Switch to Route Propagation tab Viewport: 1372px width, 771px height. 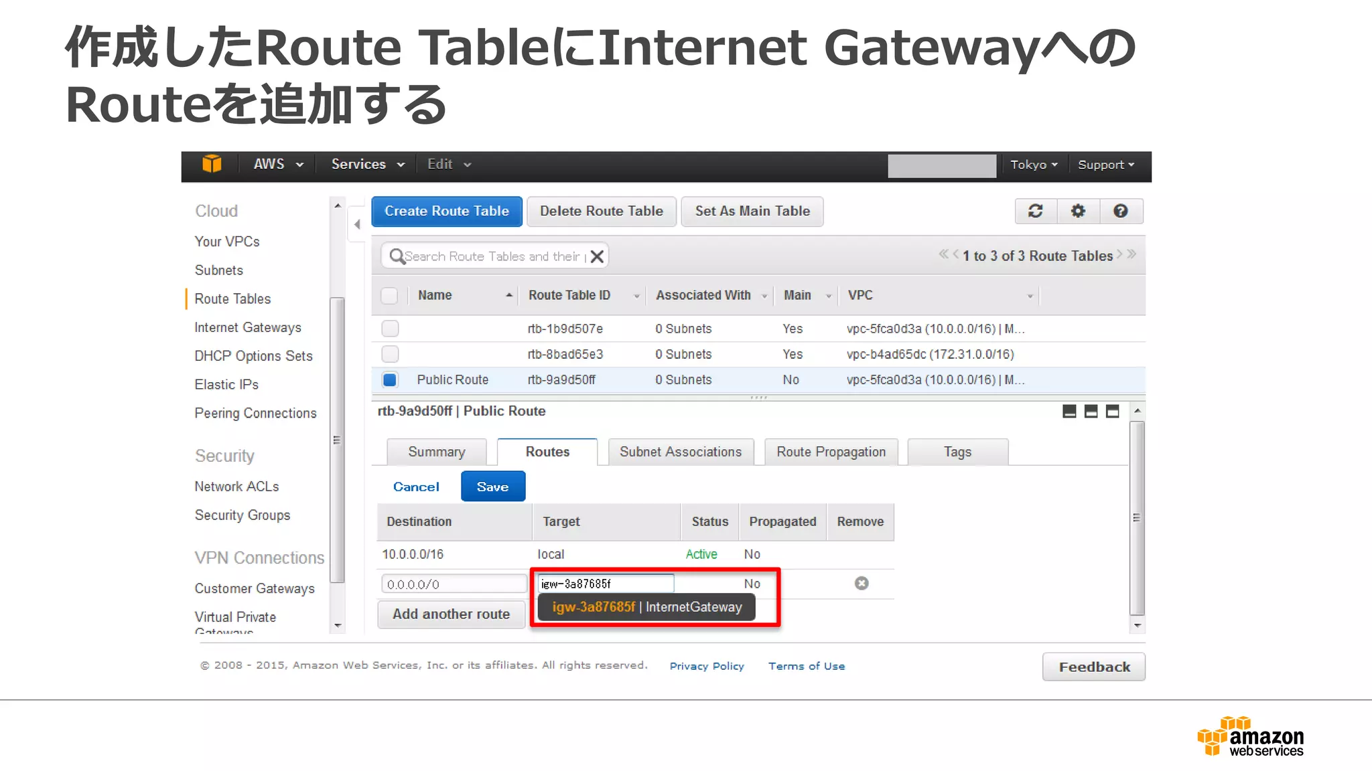click(831, 452)
